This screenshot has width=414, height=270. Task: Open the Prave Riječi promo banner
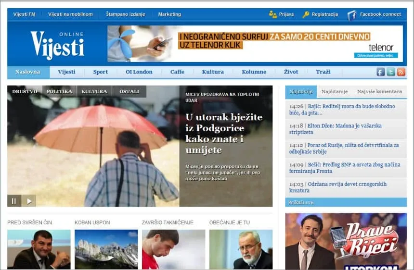(346, 241)
